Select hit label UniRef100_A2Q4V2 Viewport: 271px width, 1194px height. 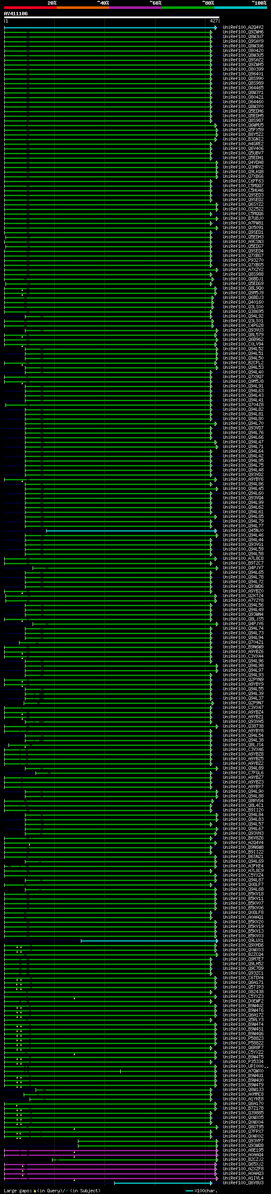click(x=243, y=28)
